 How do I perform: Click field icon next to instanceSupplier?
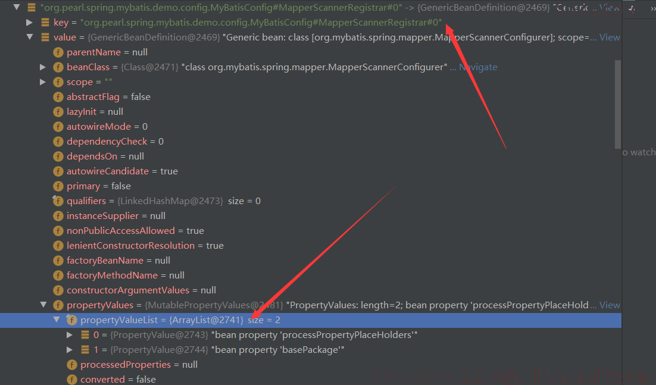pyautogui.click(x=58, y=215)
